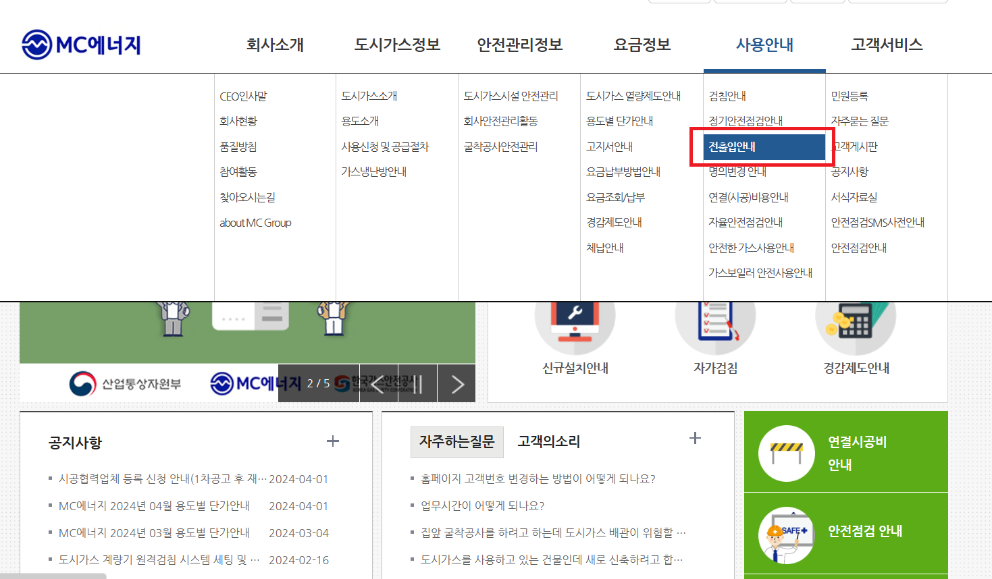Viewport: 992px width, 579px height.
Task: Pause the rotating banner slideshow
Action: 417,383
